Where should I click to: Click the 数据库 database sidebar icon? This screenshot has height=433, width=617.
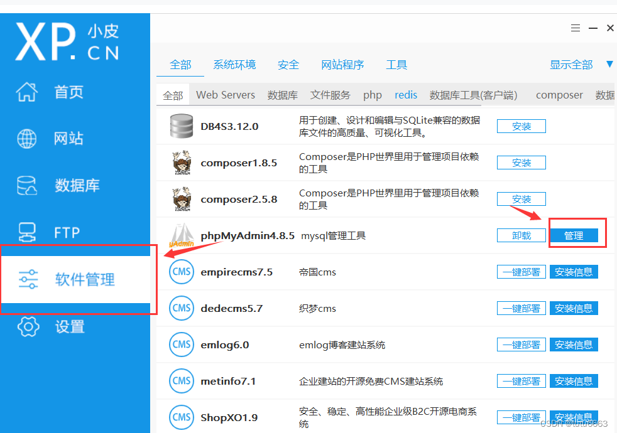[27, 185]
